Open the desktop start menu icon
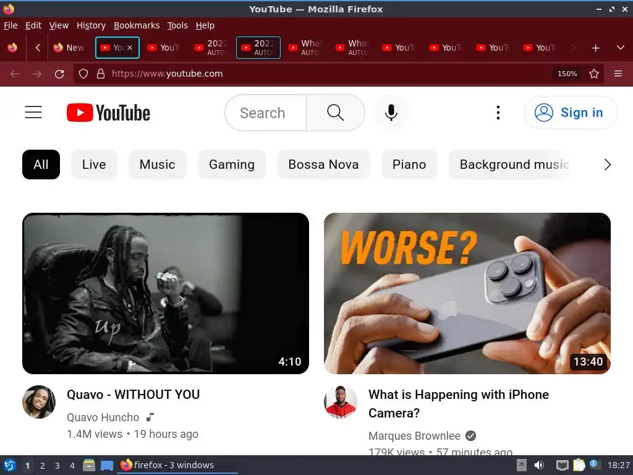Image resolution: width=633 pixels, height=475 pixels. [x=10, y=465]
